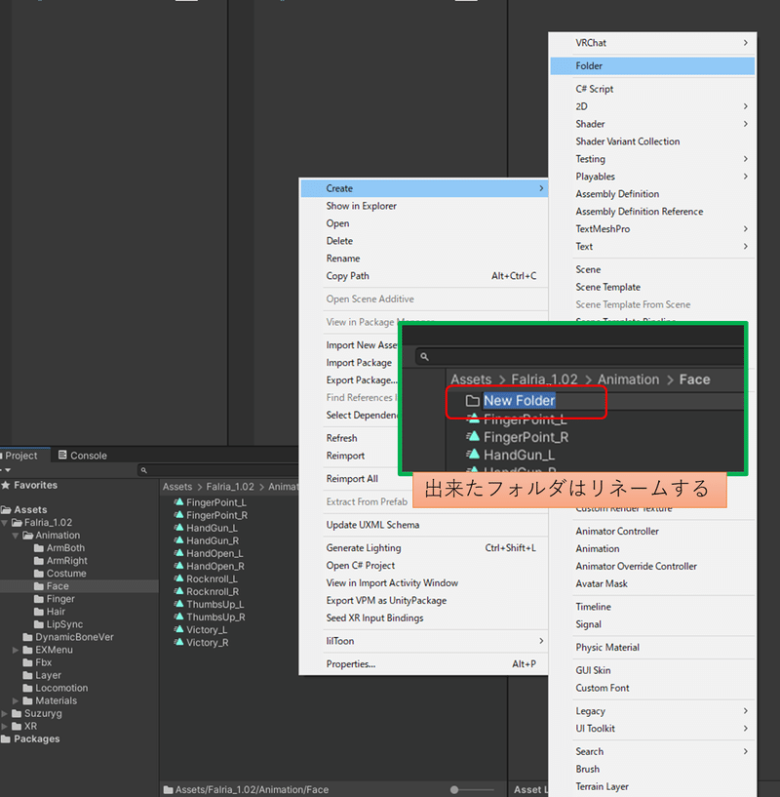Click the Rocknroll_L animation clip icon
780x797 pixels.
178,578
